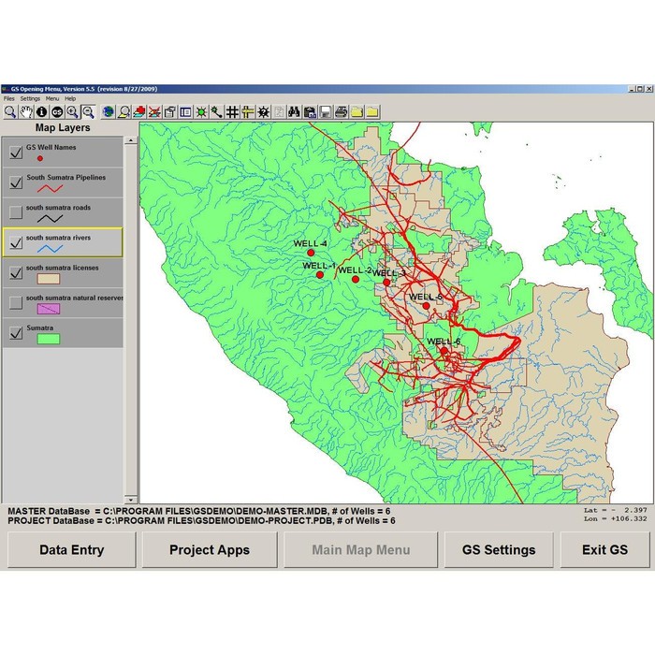Click the floppy disk save icon
This screenshot has height=655, width=655.
pyautogui.click(x=325, y=112)
